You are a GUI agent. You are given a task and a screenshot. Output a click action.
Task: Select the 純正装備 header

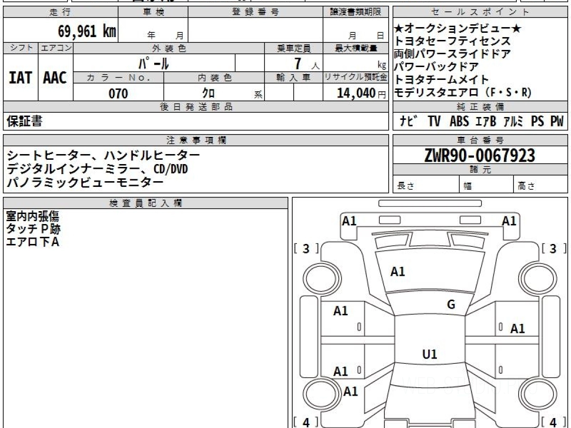coord(480,107)
